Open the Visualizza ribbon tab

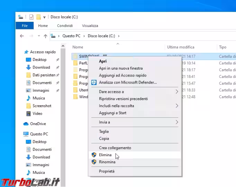90,26
